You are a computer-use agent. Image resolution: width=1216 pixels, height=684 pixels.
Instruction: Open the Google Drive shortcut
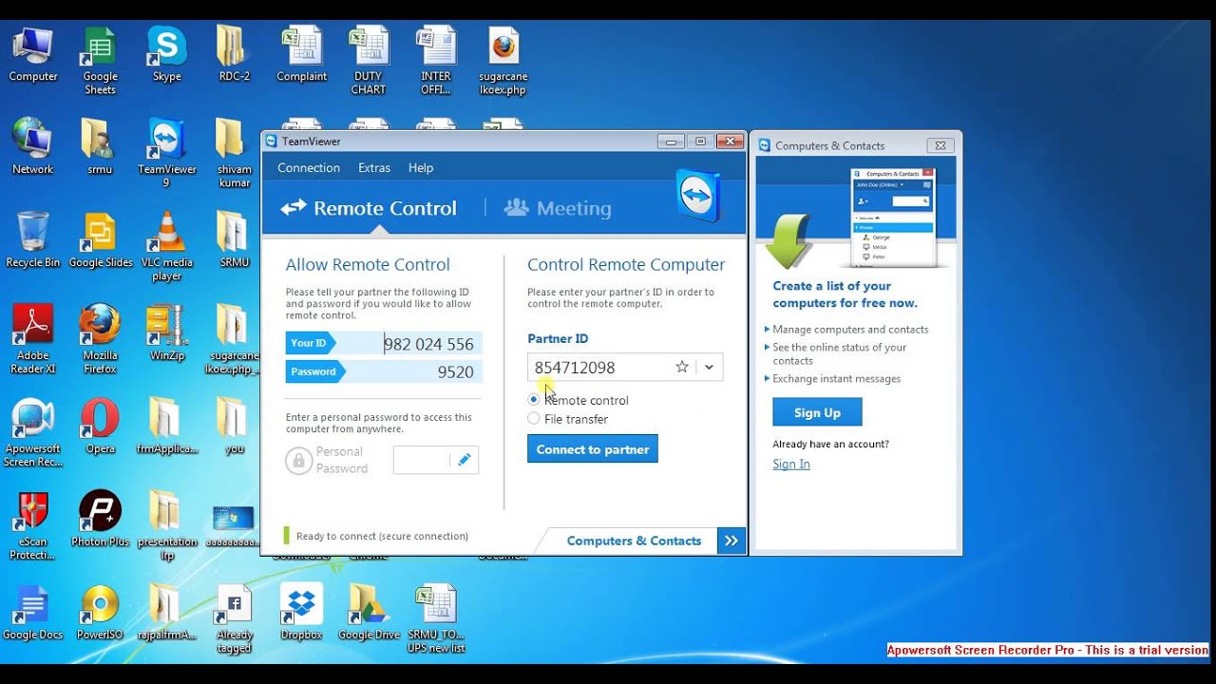click(x=369, y=613)
